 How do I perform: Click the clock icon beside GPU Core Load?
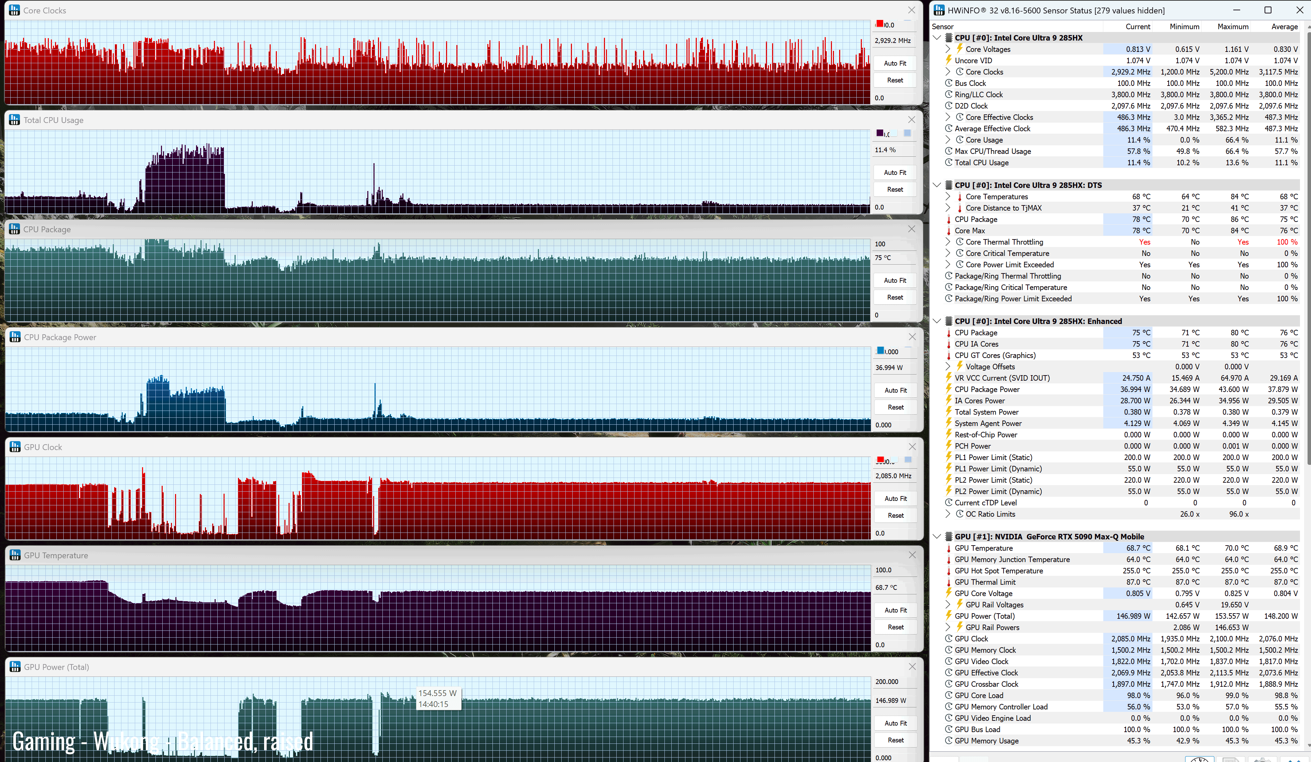click(949, 695)
